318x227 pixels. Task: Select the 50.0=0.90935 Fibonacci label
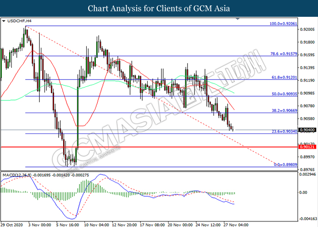(284, 94)
